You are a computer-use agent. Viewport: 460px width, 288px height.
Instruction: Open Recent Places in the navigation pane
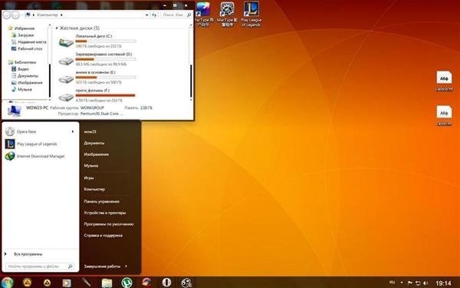point(29,41)
